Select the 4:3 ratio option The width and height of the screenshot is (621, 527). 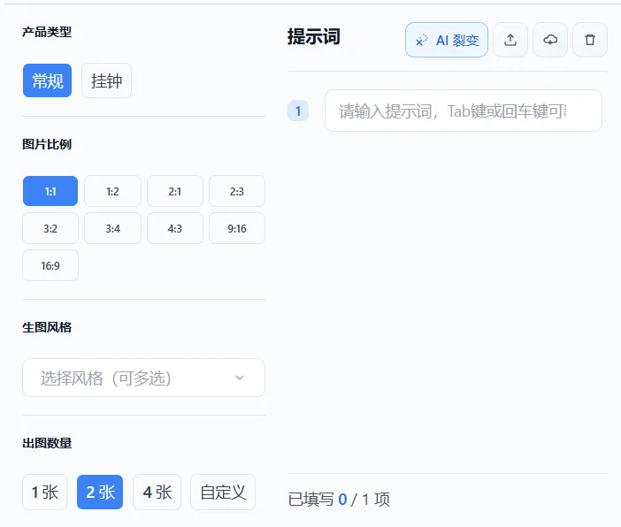click(174, 228)
